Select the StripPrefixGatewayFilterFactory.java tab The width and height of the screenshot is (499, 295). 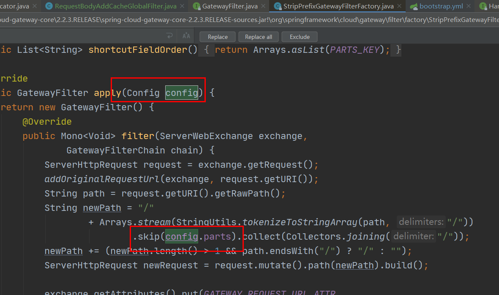tap(338, 6)
